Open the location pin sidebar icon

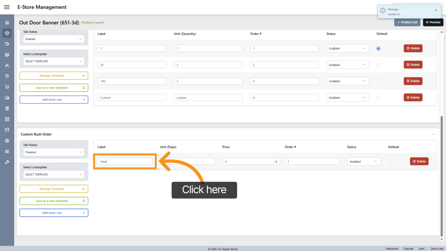(x=7, y=76)
